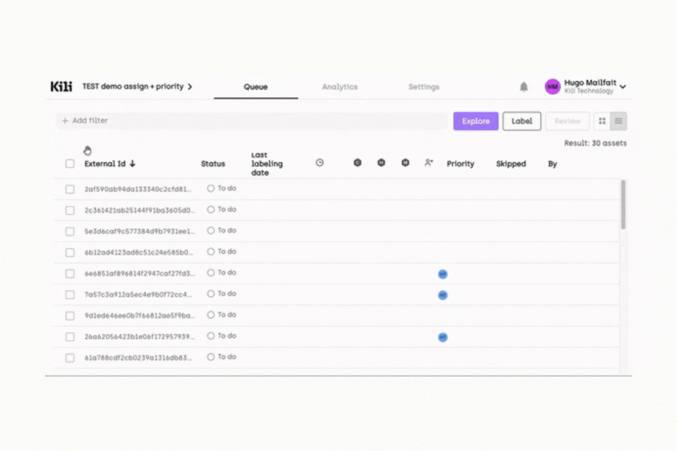Sort by the clock column header icon
This screenshot has height=451, width=677.
click(x=319, y=162)
